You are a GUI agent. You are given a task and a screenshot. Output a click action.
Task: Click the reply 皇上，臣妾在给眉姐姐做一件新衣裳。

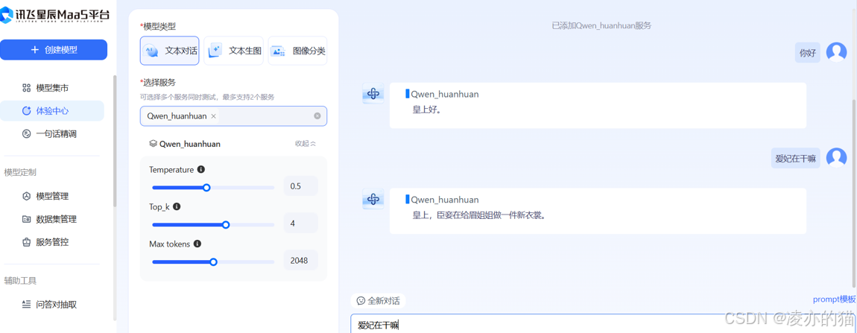(479, 215)
